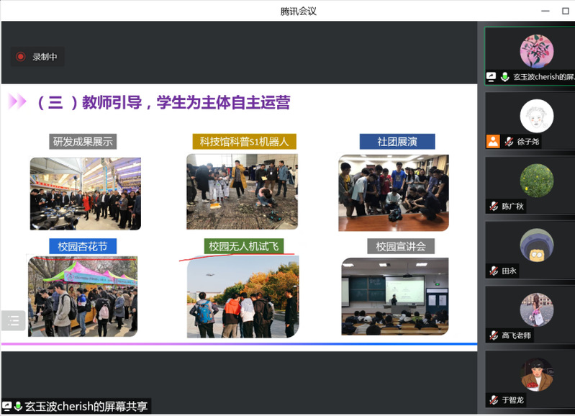Click 徐子尧's orange host badge icon

492,141
